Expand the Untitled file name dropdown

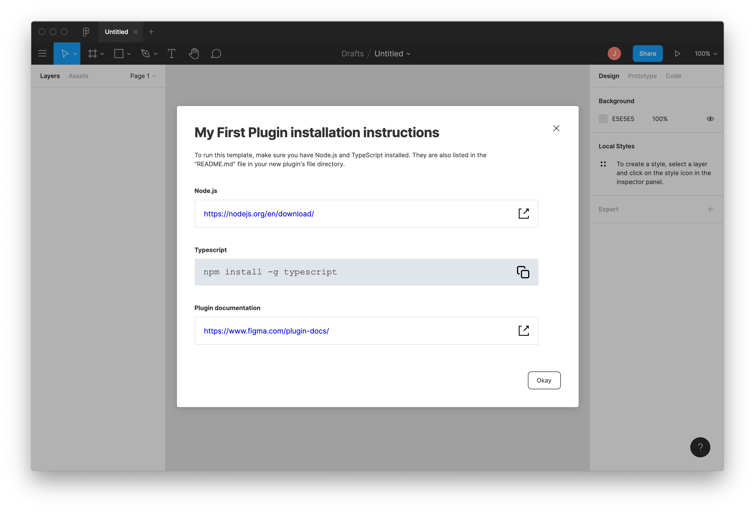coord(393,54)
